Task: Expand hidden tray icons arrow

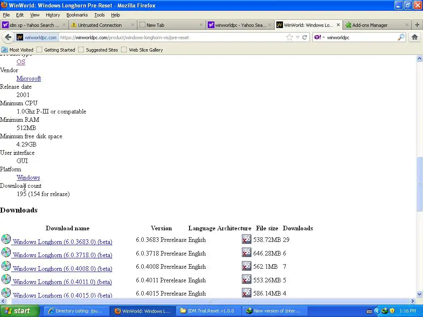Action: tap(377, 311)
